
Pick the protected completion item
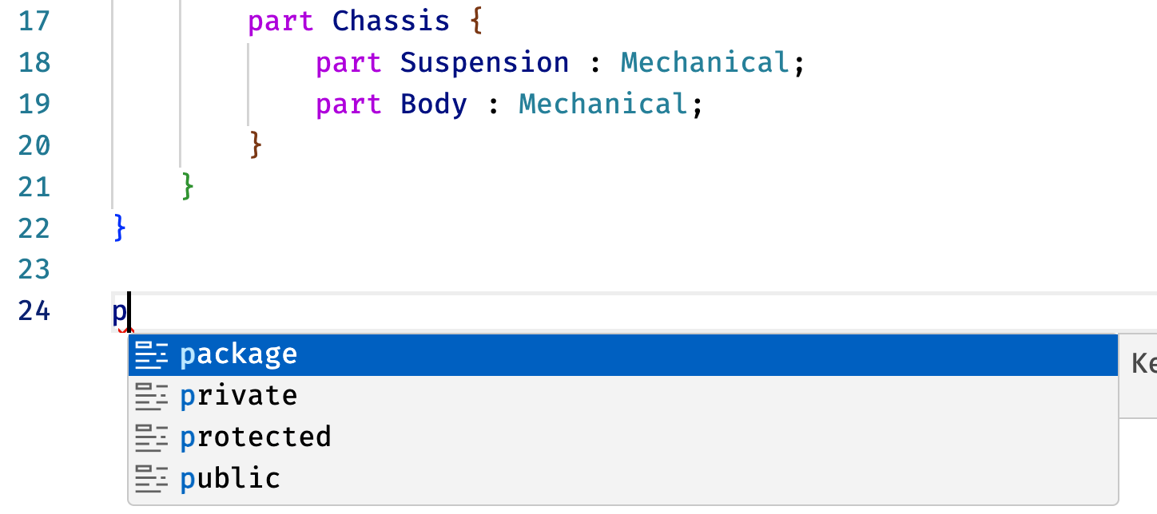[x=622, y=437]
